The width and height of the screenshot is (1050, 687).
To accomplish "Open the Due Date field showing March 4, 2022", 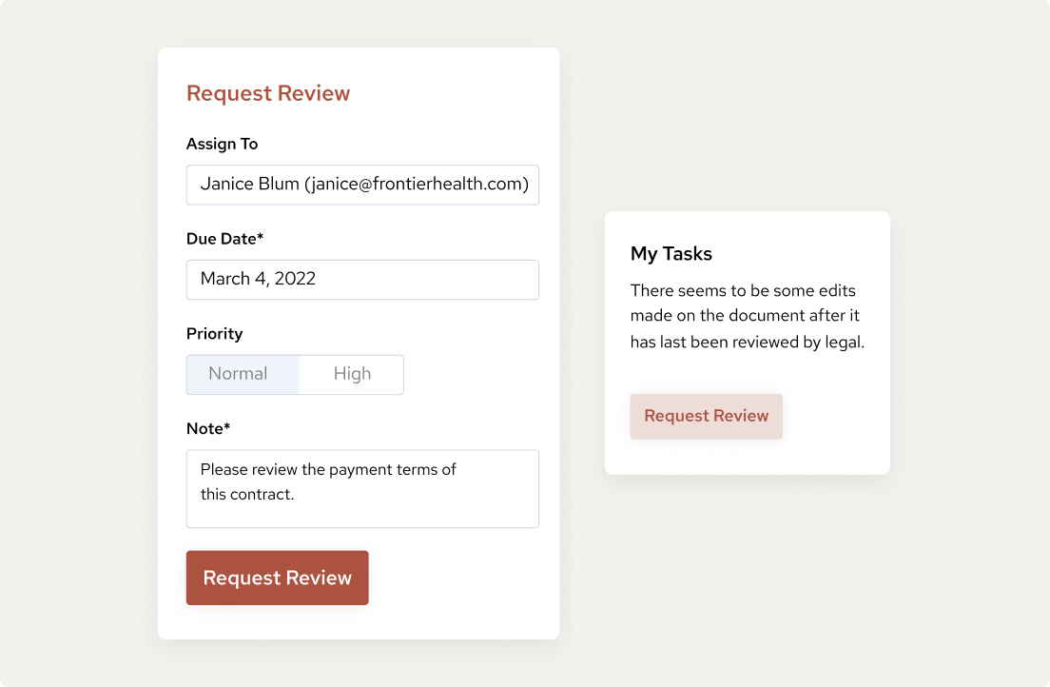I will click(x=362, y=280).
